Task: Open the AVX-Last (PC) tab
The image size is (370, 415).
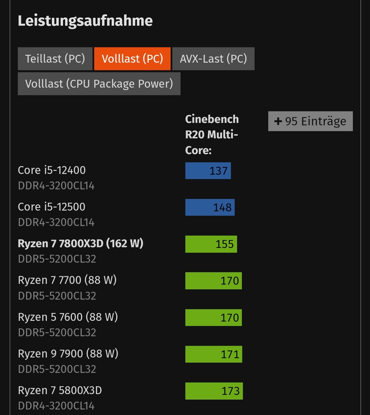Action: coord(213,59)
